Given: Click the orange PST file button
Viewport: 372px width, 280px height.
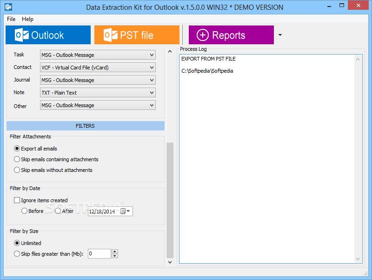Looking at the screenshot, I should point(137,35).
